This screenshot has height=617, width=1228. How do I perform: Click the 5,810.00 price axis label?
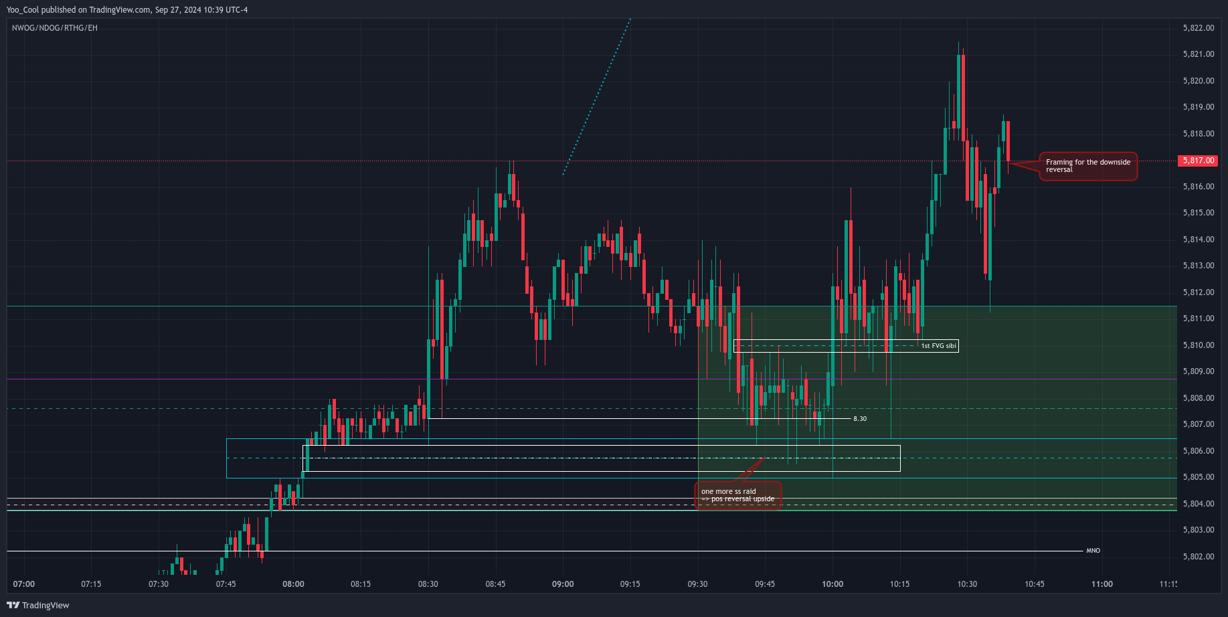point(1199,345)
